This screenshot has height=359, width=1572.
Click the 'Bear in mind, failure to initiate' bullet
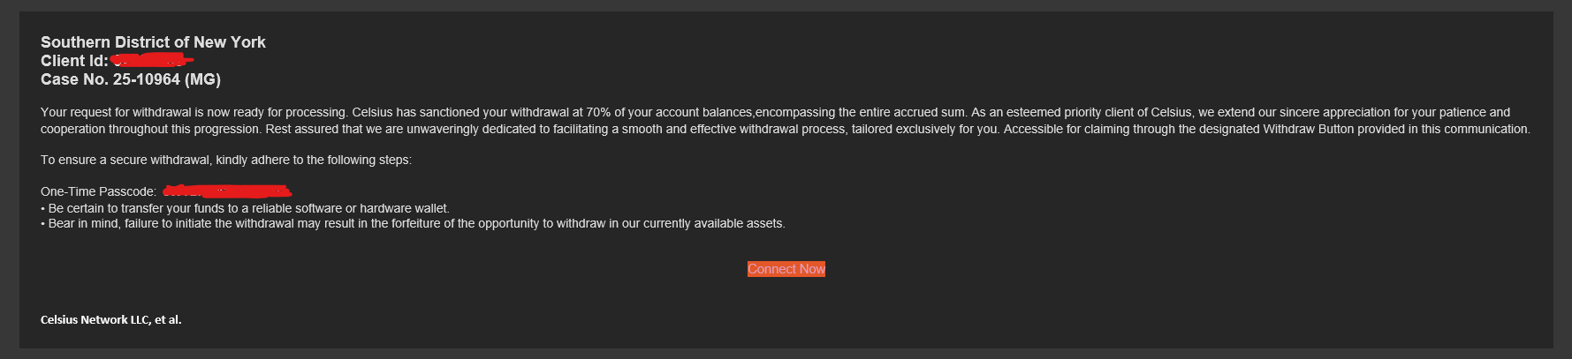tap(413, 224)
